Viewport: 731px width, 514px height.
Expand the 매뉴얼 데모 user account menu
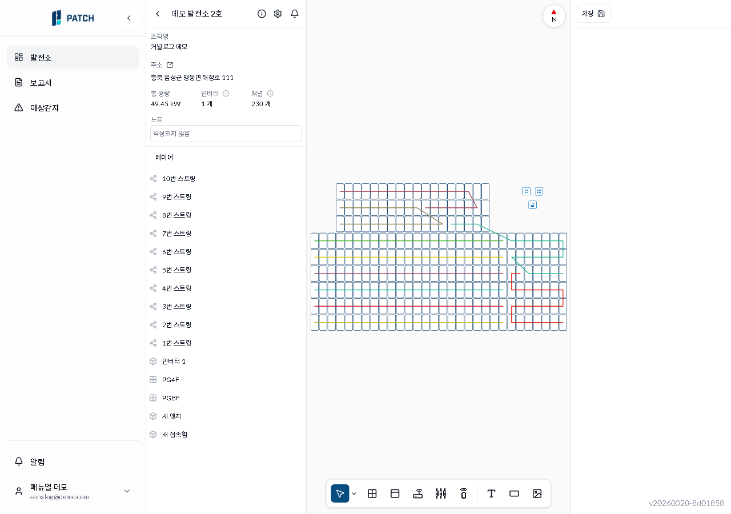tap(127, 491)
